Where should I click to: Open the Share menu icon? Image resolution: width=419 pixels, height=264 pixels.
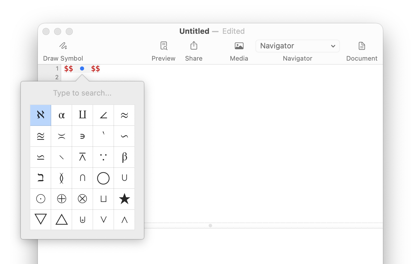pos(194,46)
